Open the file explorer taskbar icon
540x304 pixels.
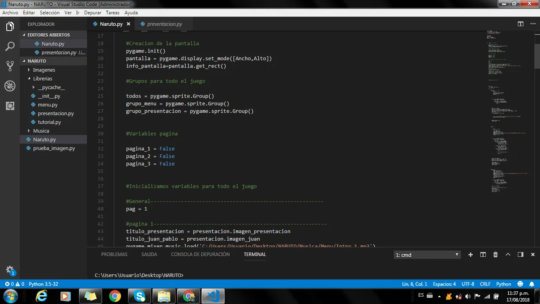click(x=164, y=296)
